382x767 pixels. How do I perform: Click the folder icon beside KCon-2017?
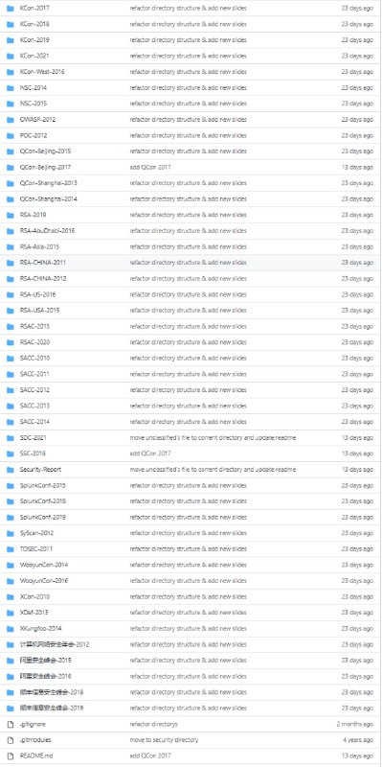(x=11, y=9)
